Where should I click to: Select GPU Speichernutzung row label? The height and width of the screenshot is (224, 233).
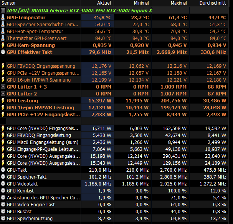click(30, 219)
